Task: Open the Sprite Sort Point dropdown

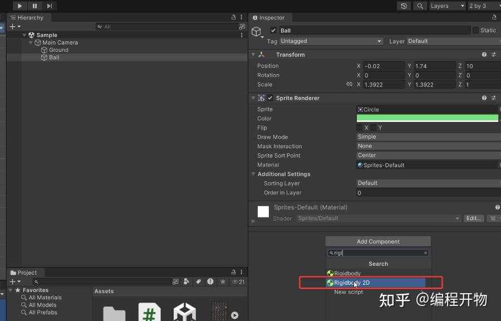Action: point(429,155)
